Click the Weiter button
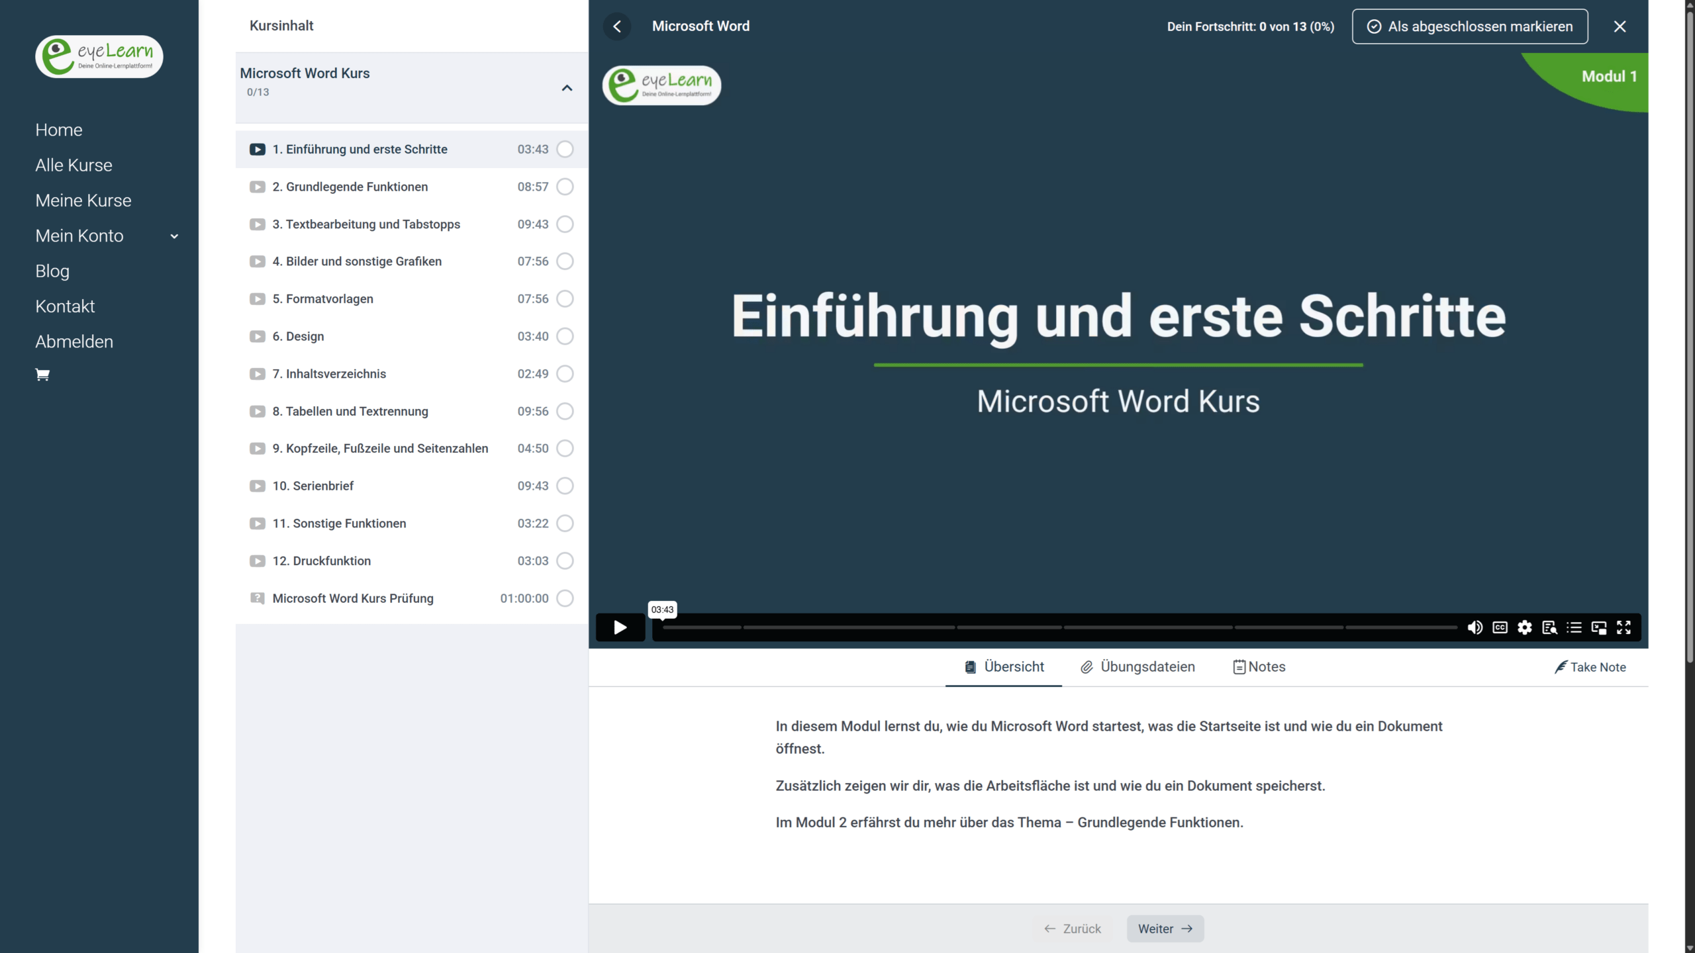 tap(1165, 929)
